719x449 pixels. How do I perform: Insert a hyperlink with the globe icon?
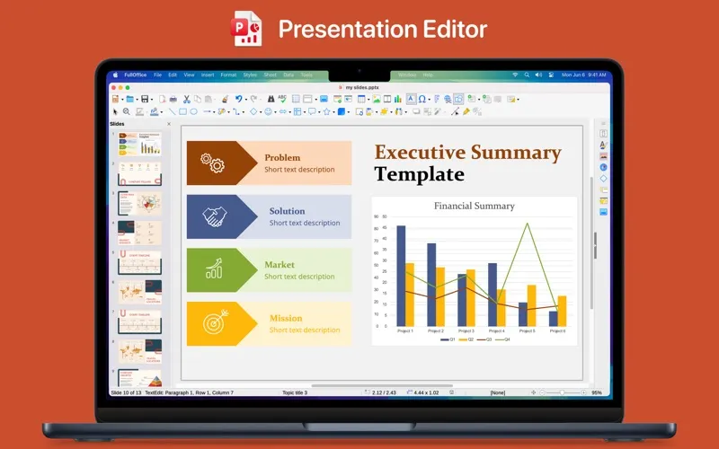pos(448,99)
